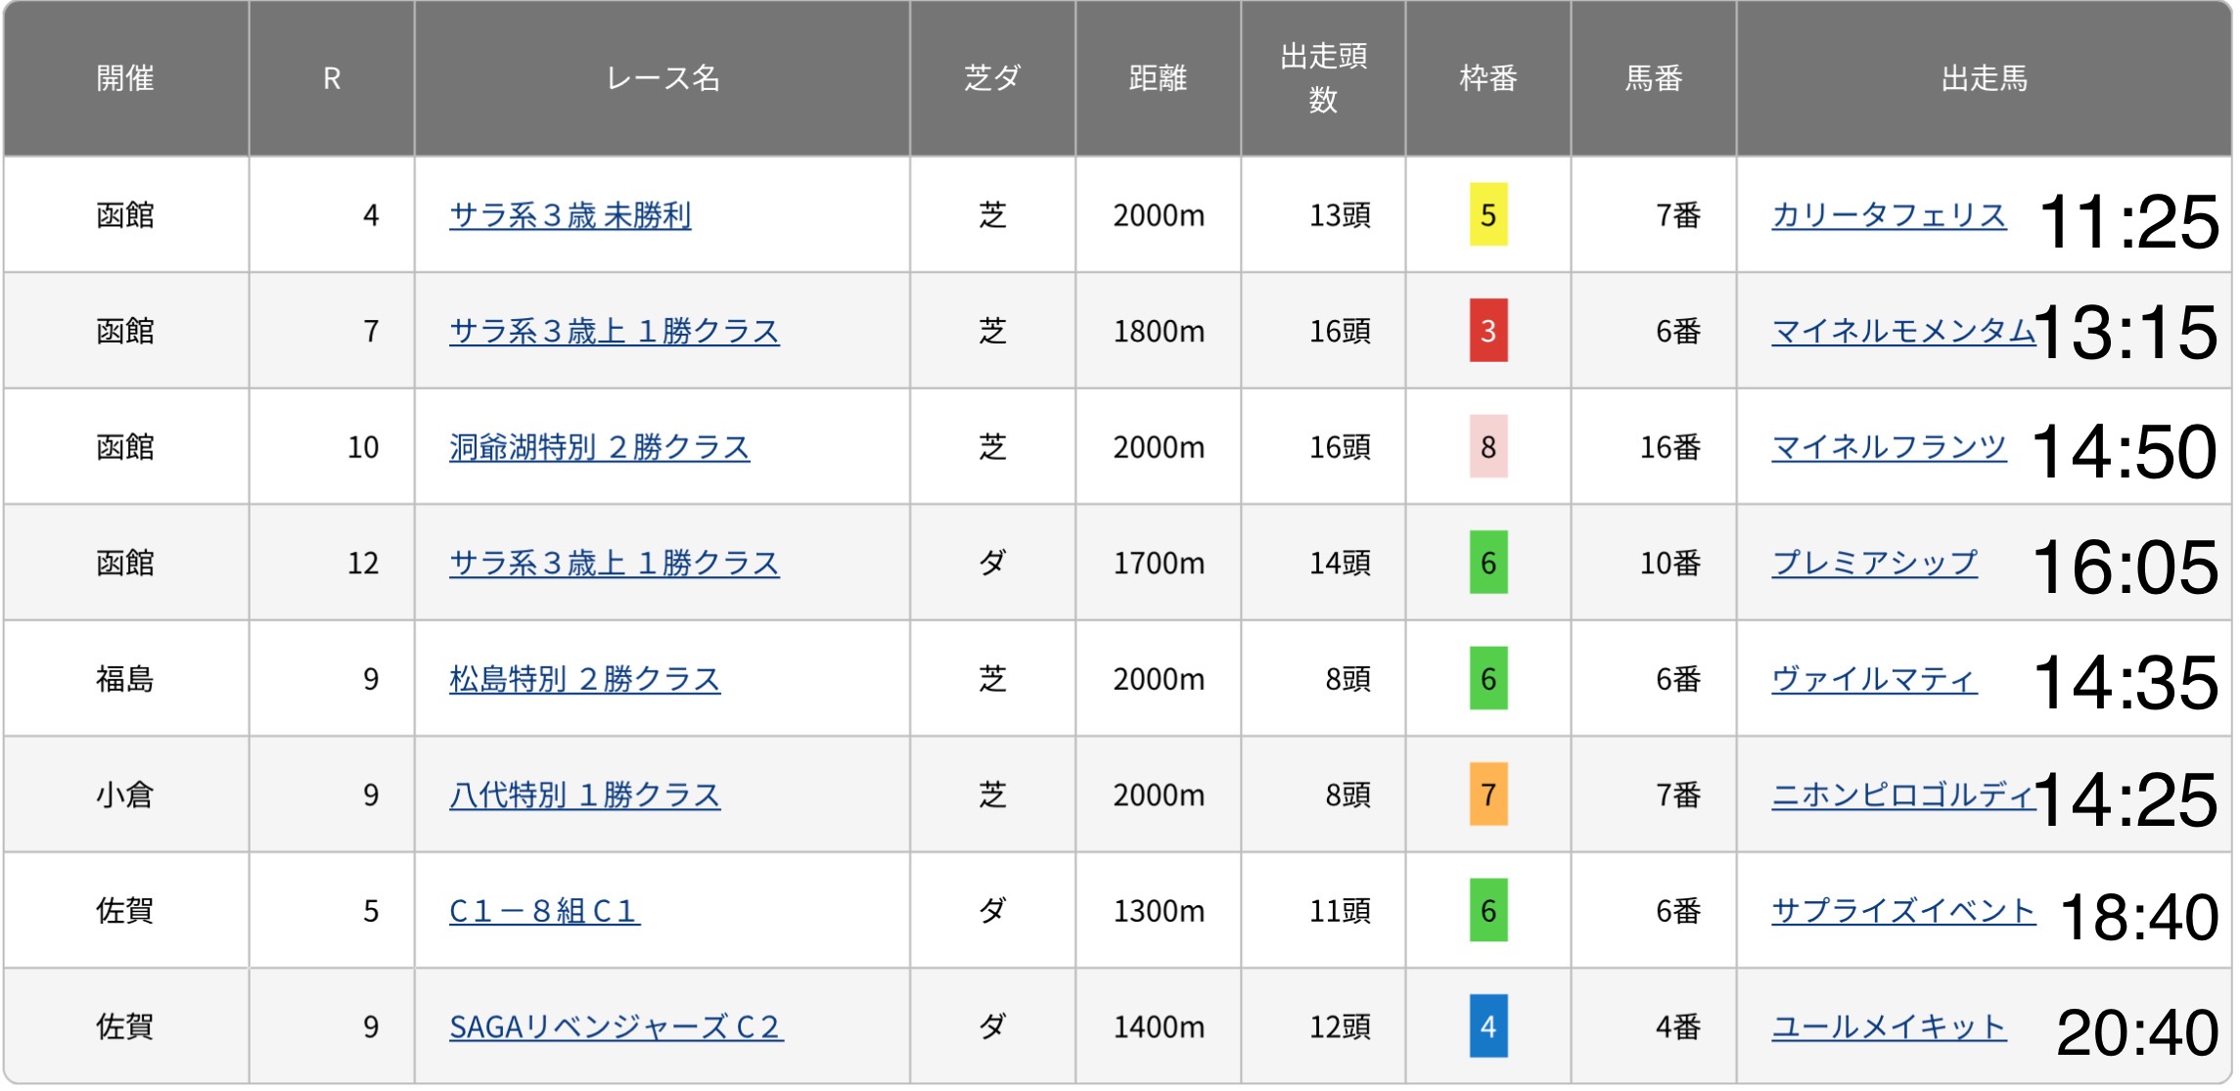
Task: Open the ユールメイキット horse link
Action: (1888, 1026)
